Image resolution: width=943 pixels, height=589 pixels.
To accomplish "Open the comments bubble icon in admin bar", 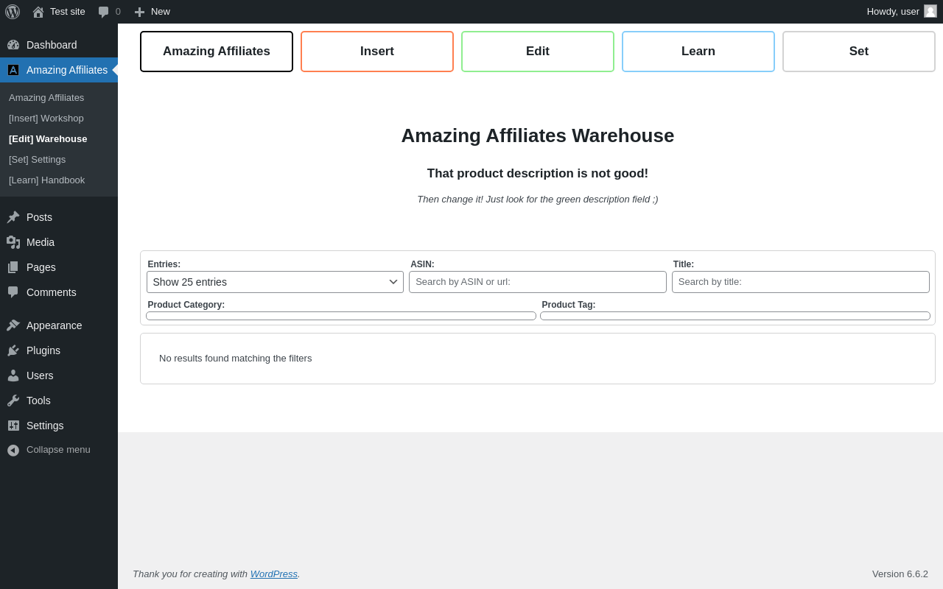I will (x=104, y=12).
